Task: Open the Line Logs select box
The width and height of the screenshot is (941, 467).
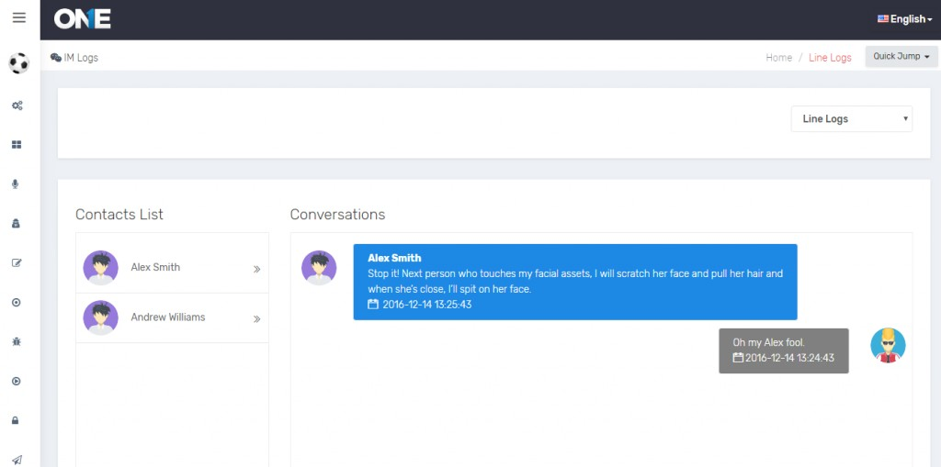Action: coord(852,119)
